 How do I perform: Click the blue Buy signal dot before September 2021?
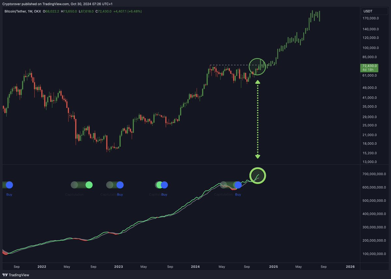9,185
